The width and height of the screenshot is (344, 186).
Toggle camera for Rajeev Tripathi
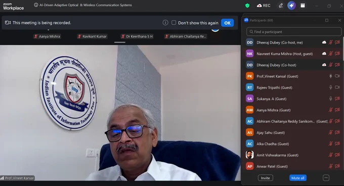point(337,87)
